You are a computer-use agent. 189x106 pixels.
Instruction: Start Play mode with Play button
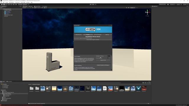point(91,4)
